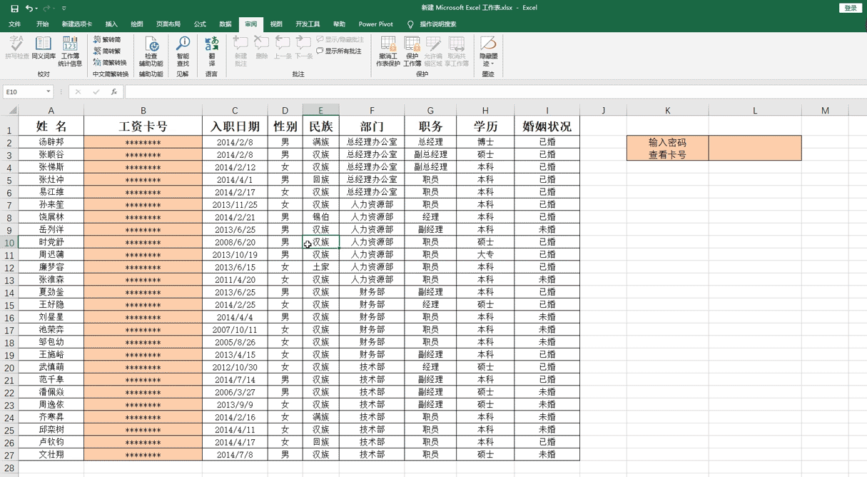This screenshot has height=477, width=867.
Task: Click Protect Workbook (保护工作簿) icon
Action: tap(412, 50)
